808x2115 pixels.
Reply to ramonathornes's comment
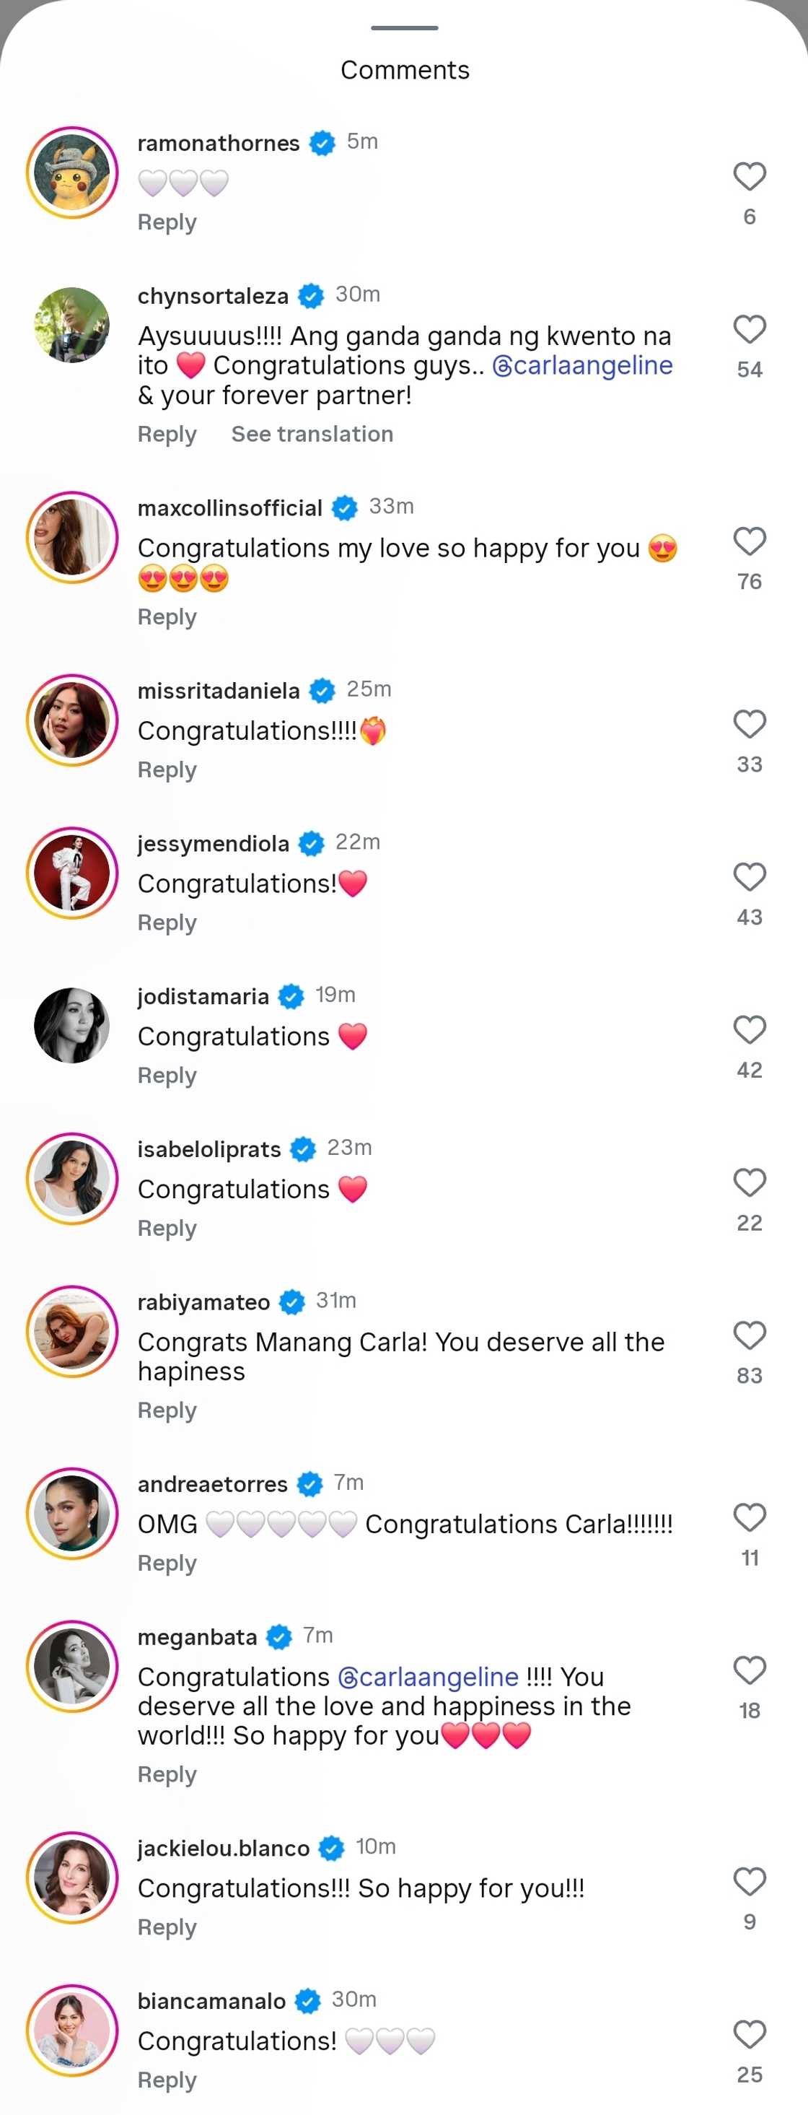click(167, 222)
